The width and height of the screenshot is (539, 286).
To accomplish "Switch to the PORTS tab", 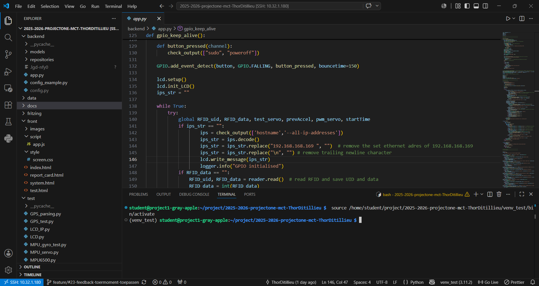I will (x=250, y=194).
